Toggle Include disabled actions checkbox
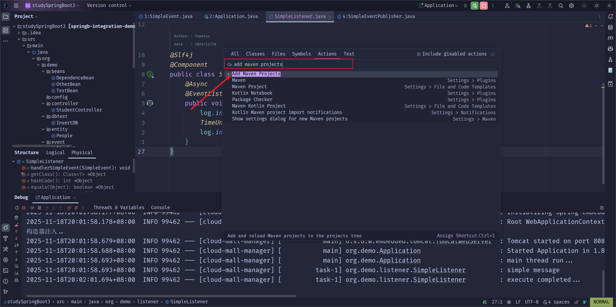616x307 pixels. coord(419,54)
